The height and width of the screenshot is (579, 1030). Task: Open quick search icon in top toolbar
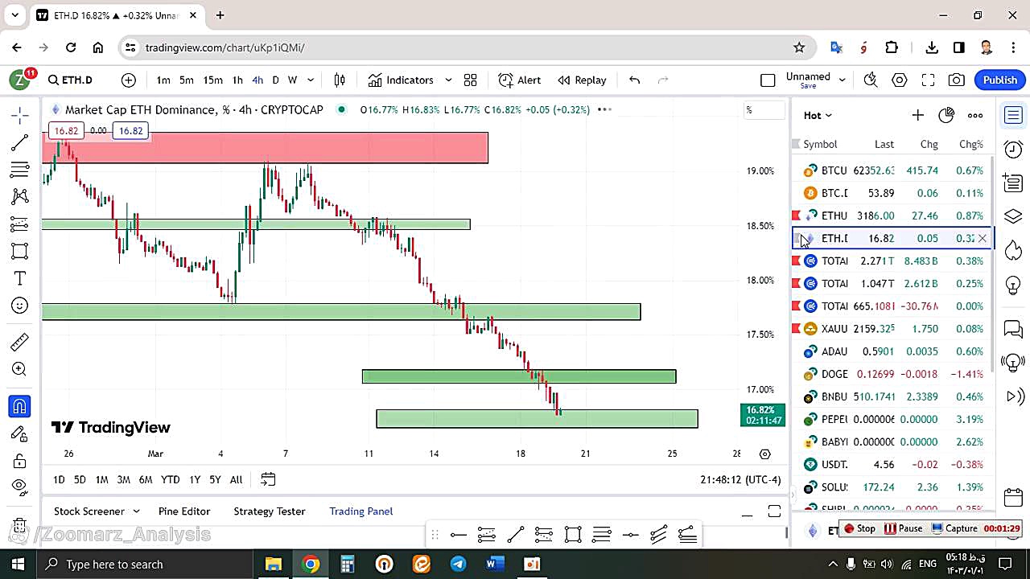click(871, 80)
